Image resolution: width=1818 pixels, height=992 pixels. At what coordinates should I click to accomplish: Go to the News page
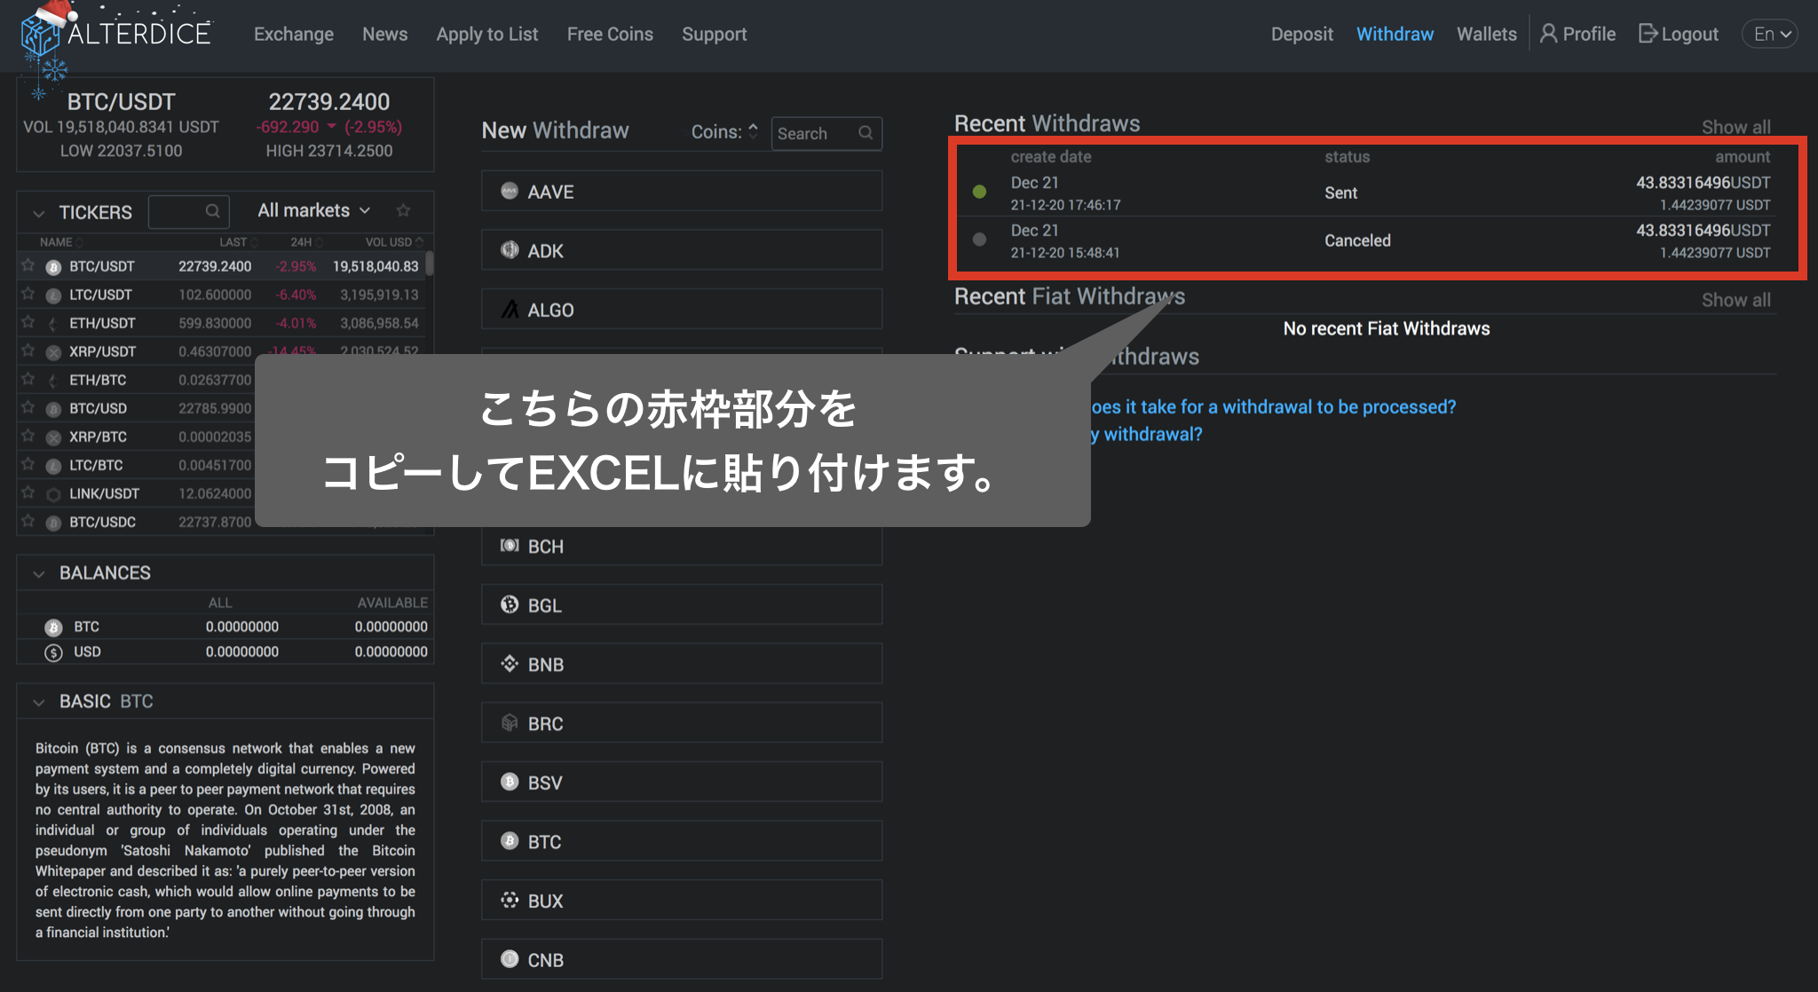point(384,34)
